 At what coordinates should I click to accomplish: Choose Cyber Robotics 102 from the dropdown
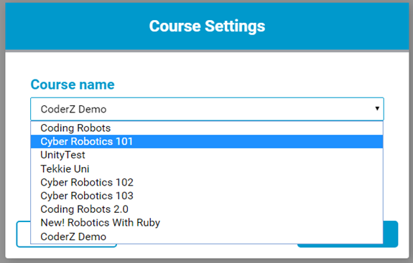(x=207, y=182)
